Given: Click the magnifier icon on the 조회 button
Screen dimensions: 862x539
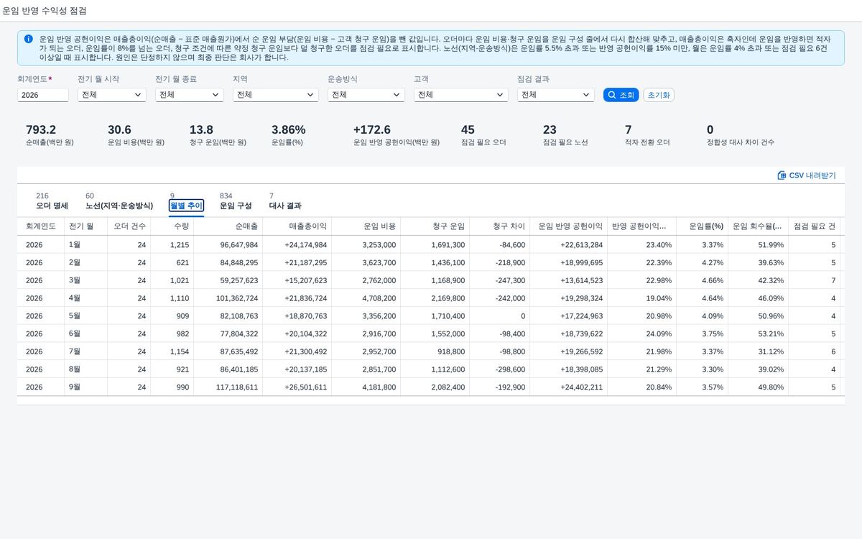Looking at the screenshot, I should (x=611, y=95).
